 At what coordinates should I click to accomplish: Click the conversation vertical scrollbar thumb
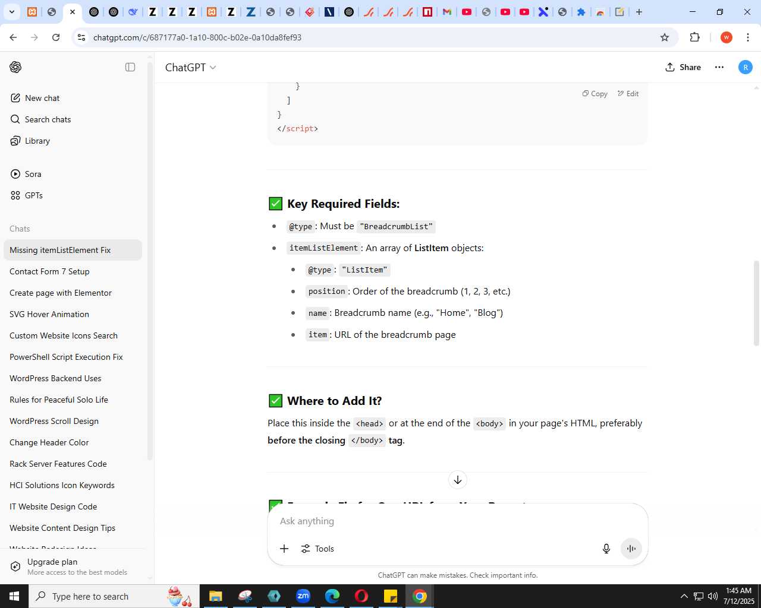(x=757, y=303)
